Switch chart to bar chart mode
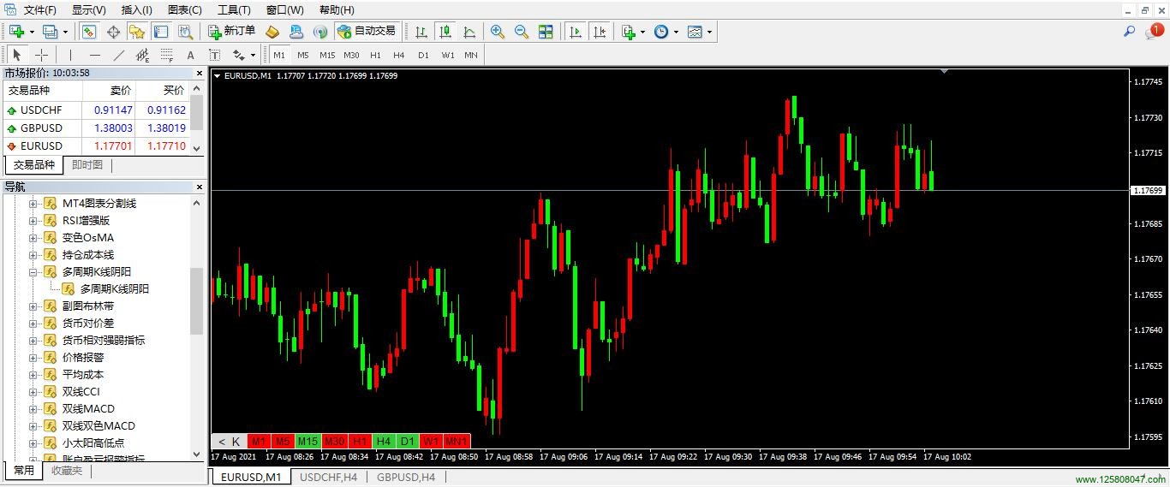 pyautogui.click(x=421, y=32)
